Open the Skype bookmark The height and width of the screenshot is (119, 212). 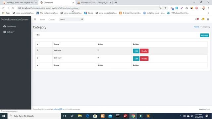pos(88,13)
